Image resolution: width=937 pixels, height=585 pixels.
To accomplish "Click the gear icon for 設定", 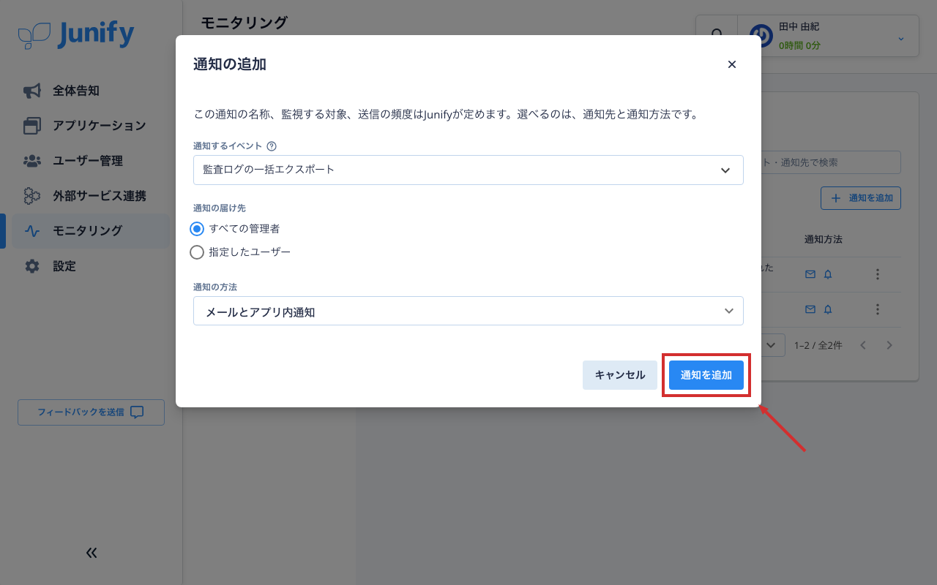I will coord(32,266).
